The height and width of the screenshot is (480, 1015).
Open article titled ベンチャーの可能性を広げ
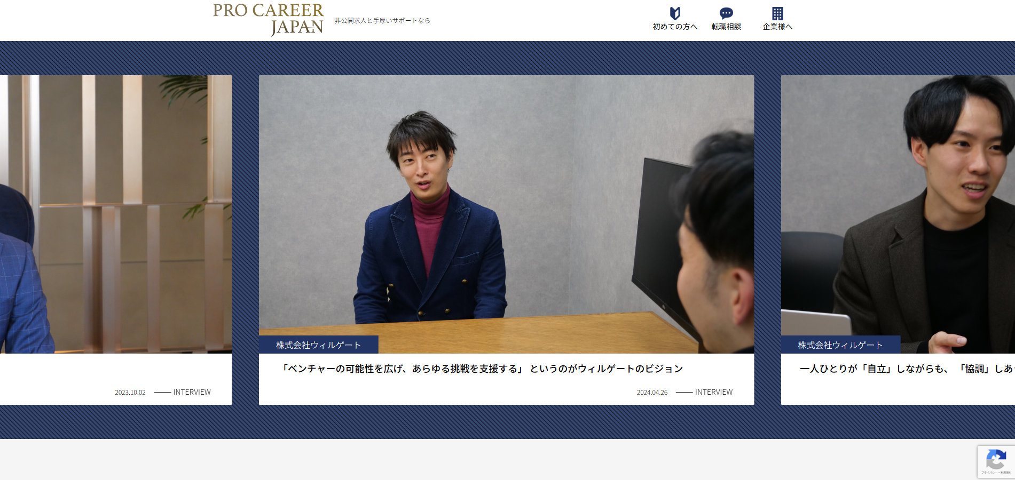pos(483,369)
